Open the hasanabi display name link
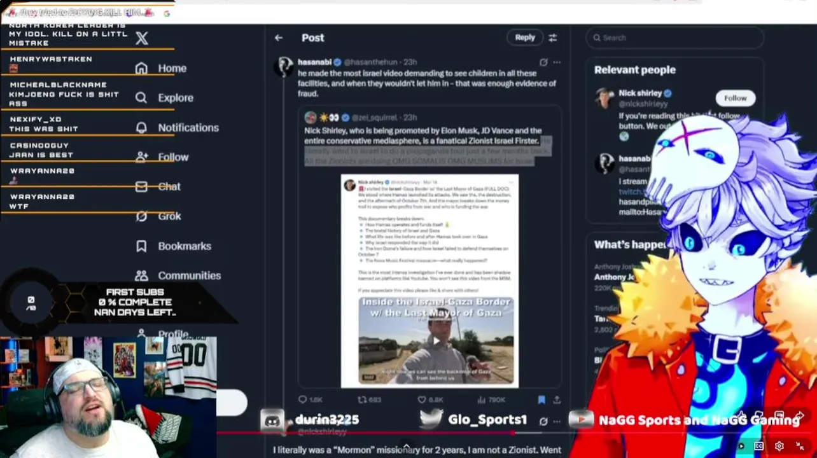 tap(314, 62)
